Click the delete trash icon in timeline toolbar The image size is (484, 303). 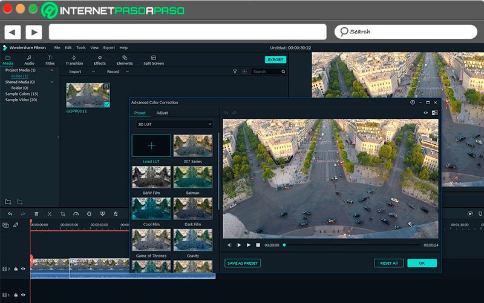click(x=36, y=214)
